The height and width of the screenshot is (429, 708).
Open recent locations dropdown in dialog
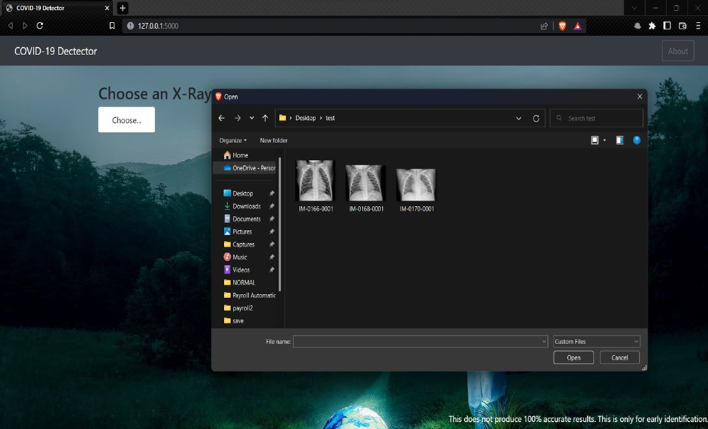click(x=252, y=118)
